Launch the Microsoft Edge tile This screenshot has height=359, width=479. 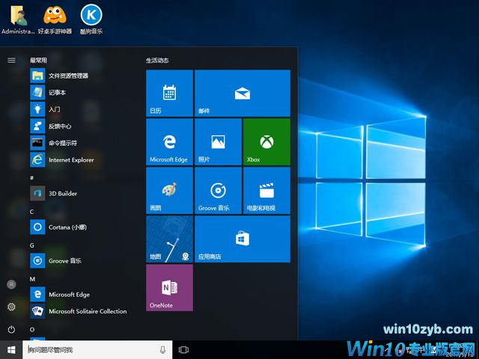(170, 141)
